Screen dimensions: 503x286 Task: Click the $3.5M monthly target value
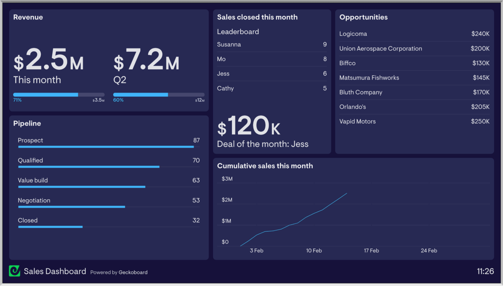point(98,100)
